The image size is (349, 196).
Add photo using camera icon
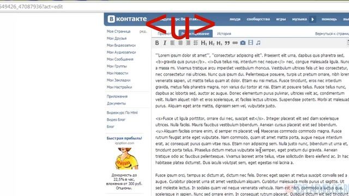point(243,42)
